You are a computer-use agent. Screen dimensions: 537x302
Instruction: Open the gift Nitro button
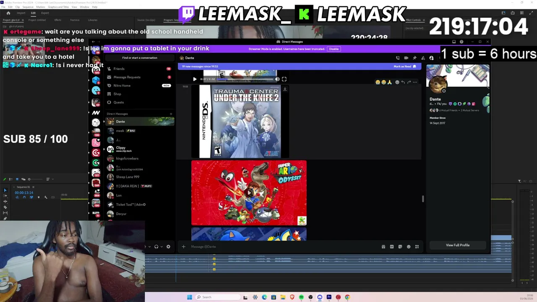tap(383, 247)
